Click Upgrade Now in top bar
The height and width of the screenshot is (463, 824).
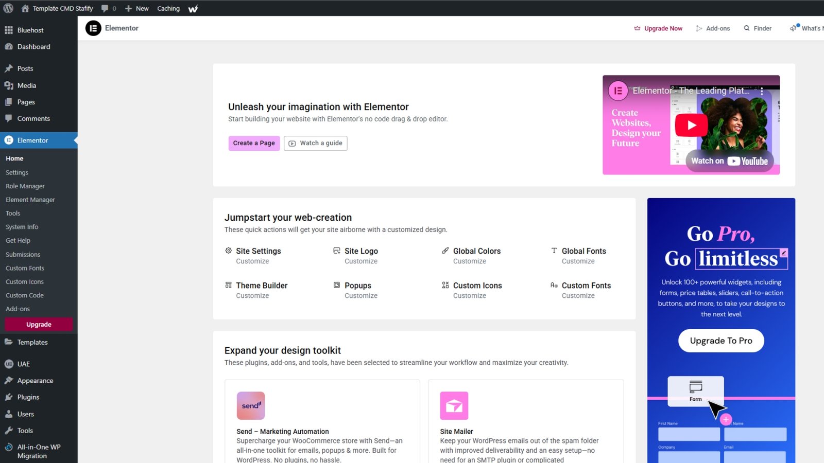[x=658, y=28]
